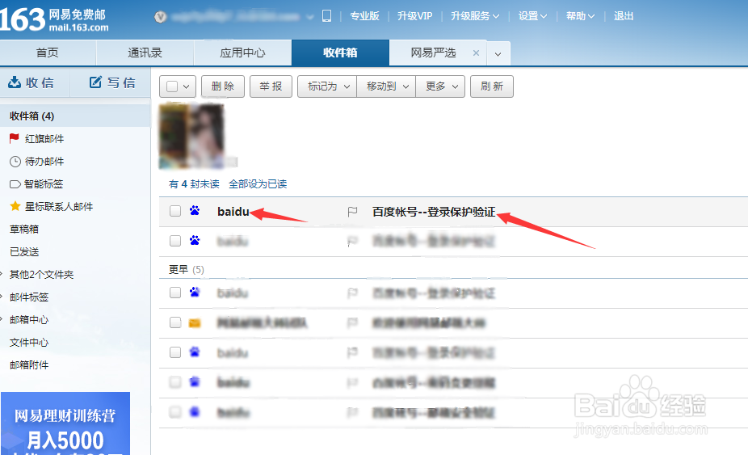Image resolution: width=748 pixels, height=455 pixels.
Task: Open email 百度帐号--登录保护验证
Action: 434,212
